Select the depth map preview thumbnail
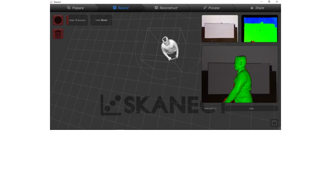Image resolution: width=331 pixels, height=186 pixels. click(x=260, y=29)
